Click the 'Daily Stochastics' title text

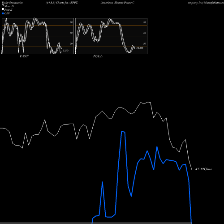click(12, 3)
